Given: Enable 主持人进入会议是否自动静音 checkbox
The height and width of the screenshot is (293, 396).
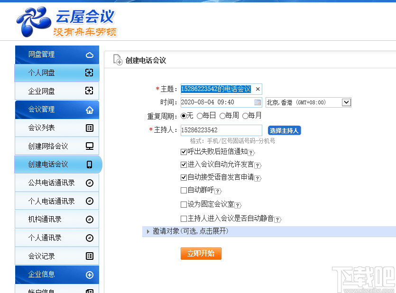Looking at the screenshot, I should coord(184,219).
